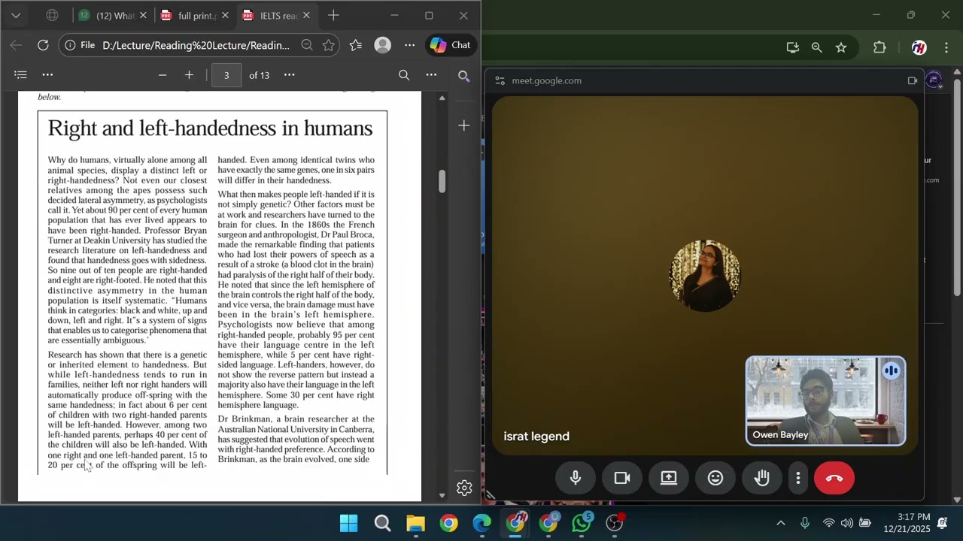Open the Windows Start menu

coord(349,523)
